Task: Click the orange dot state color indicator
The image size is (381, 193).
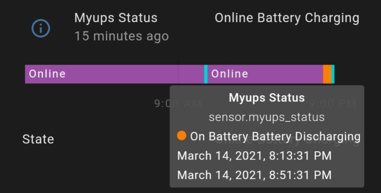Action: pyautogui.click(x=182, y=135)
